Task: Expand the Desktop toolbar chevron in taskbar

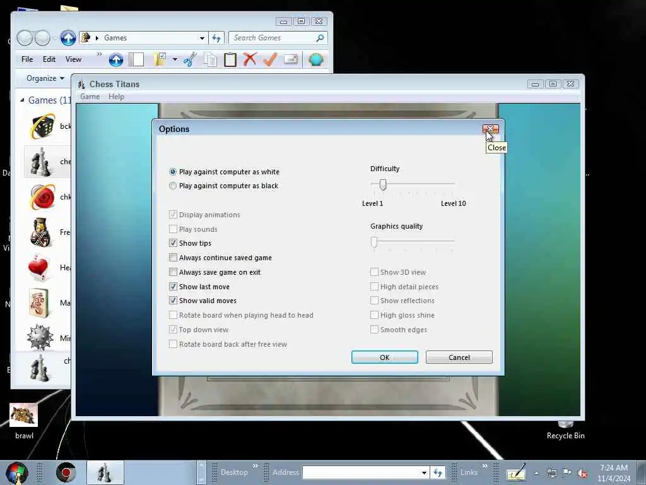Action: pos(255,466)
